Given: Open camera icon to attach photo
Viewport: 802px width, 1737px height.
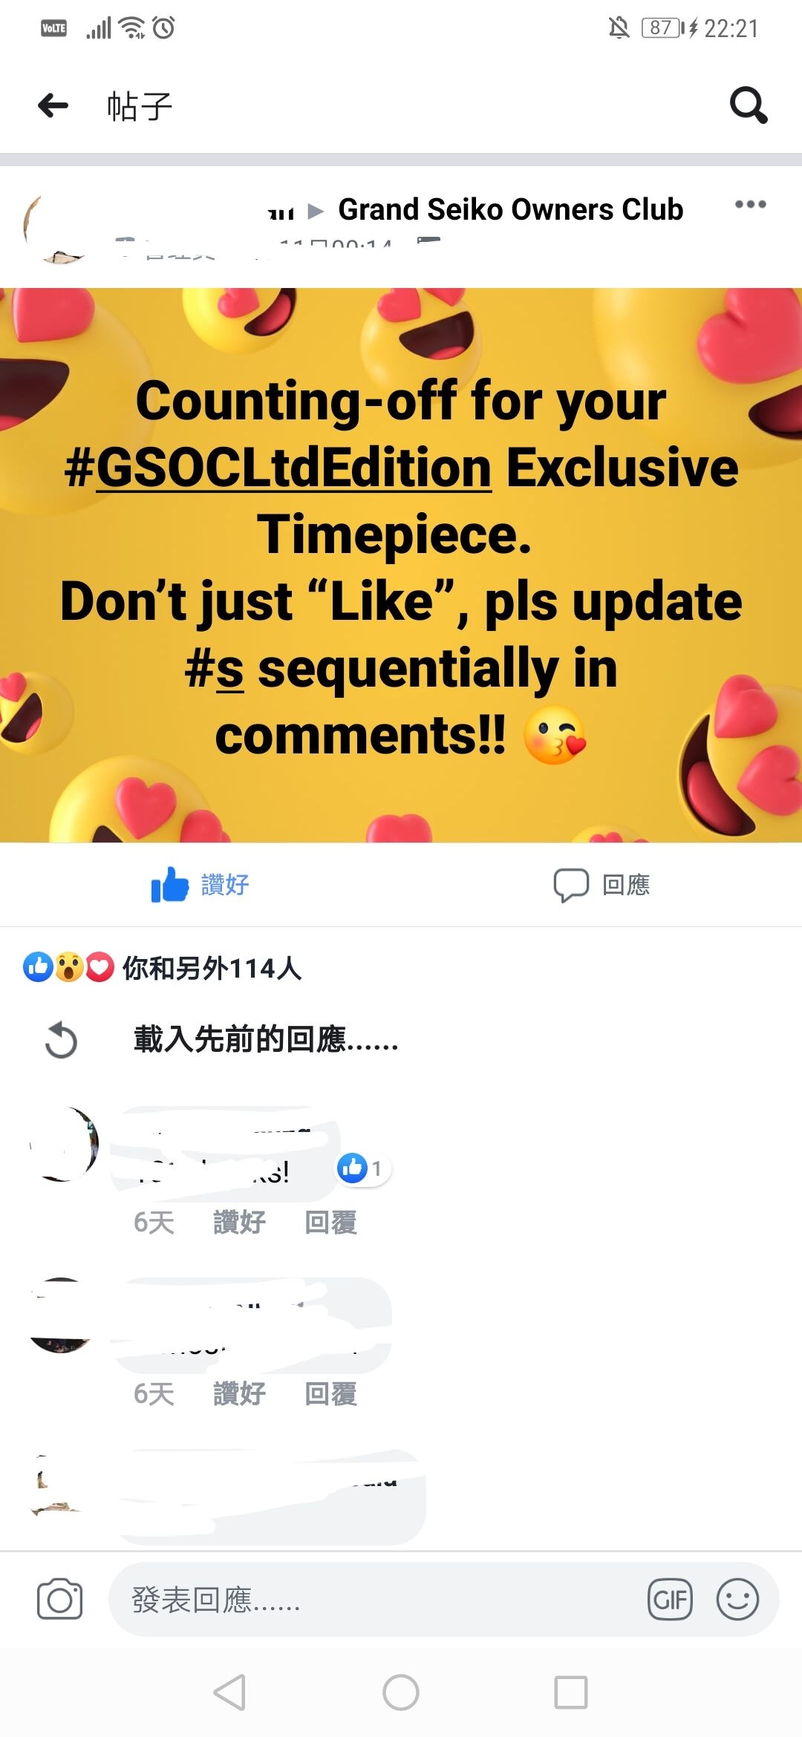Looking at the screenshot, I should tap(59, 1599).
